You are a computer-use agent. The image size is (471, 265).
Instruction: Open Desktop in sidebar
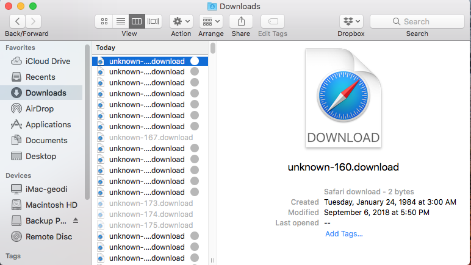click(41, 156)
